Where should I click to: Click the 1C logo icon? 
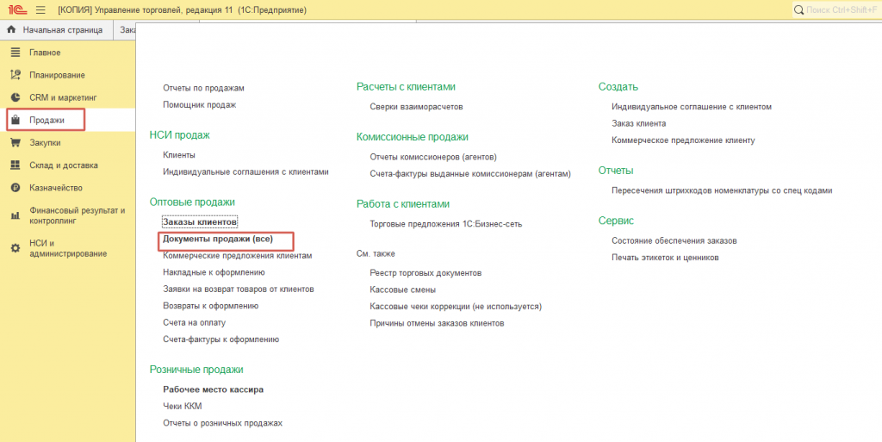[17, 10]
